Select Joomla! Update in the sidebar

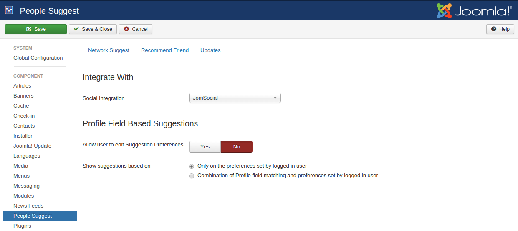(x=32, y=146)
